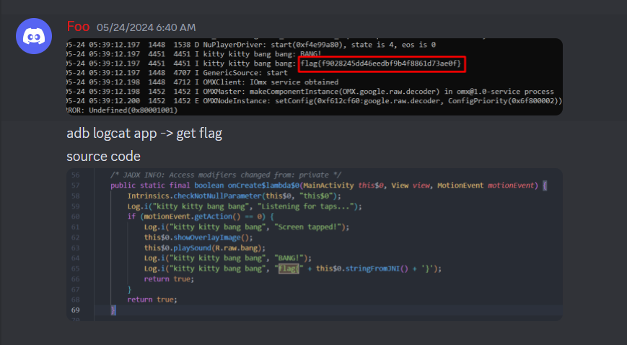
Task: Click the text 'adb logcat app -> get flag'
Action: (144, 134)
